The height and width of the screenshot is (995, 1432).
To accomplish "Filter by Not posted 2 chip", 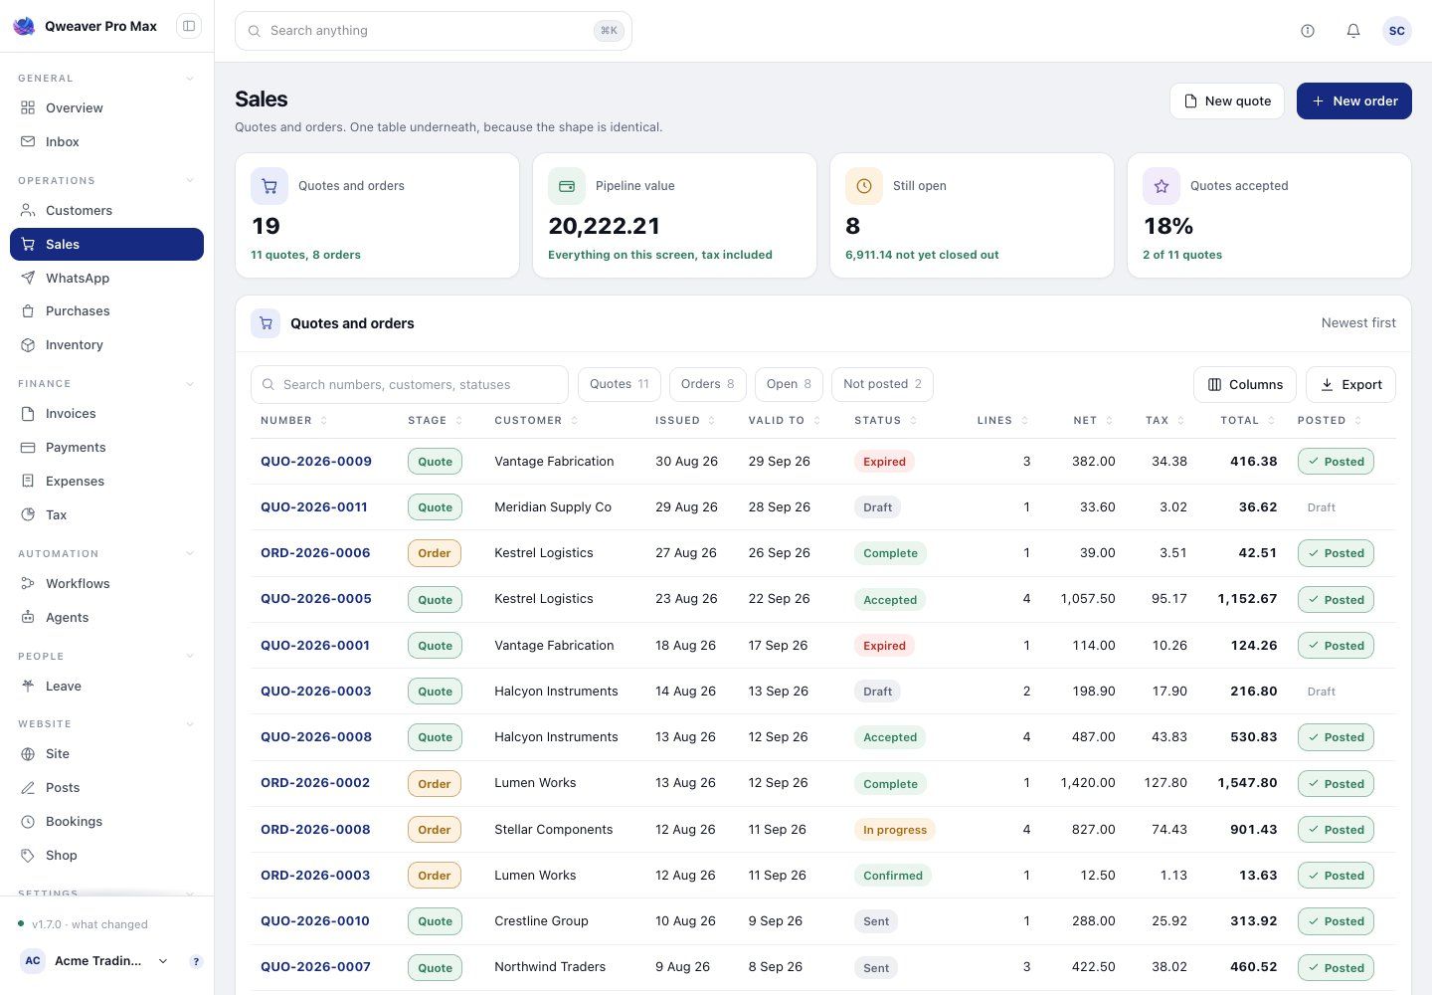I will tap(882, 384).
